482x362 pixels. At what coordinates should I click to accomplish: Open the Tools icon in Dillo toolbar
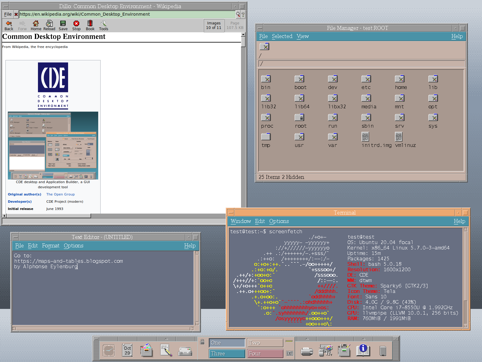103,24
